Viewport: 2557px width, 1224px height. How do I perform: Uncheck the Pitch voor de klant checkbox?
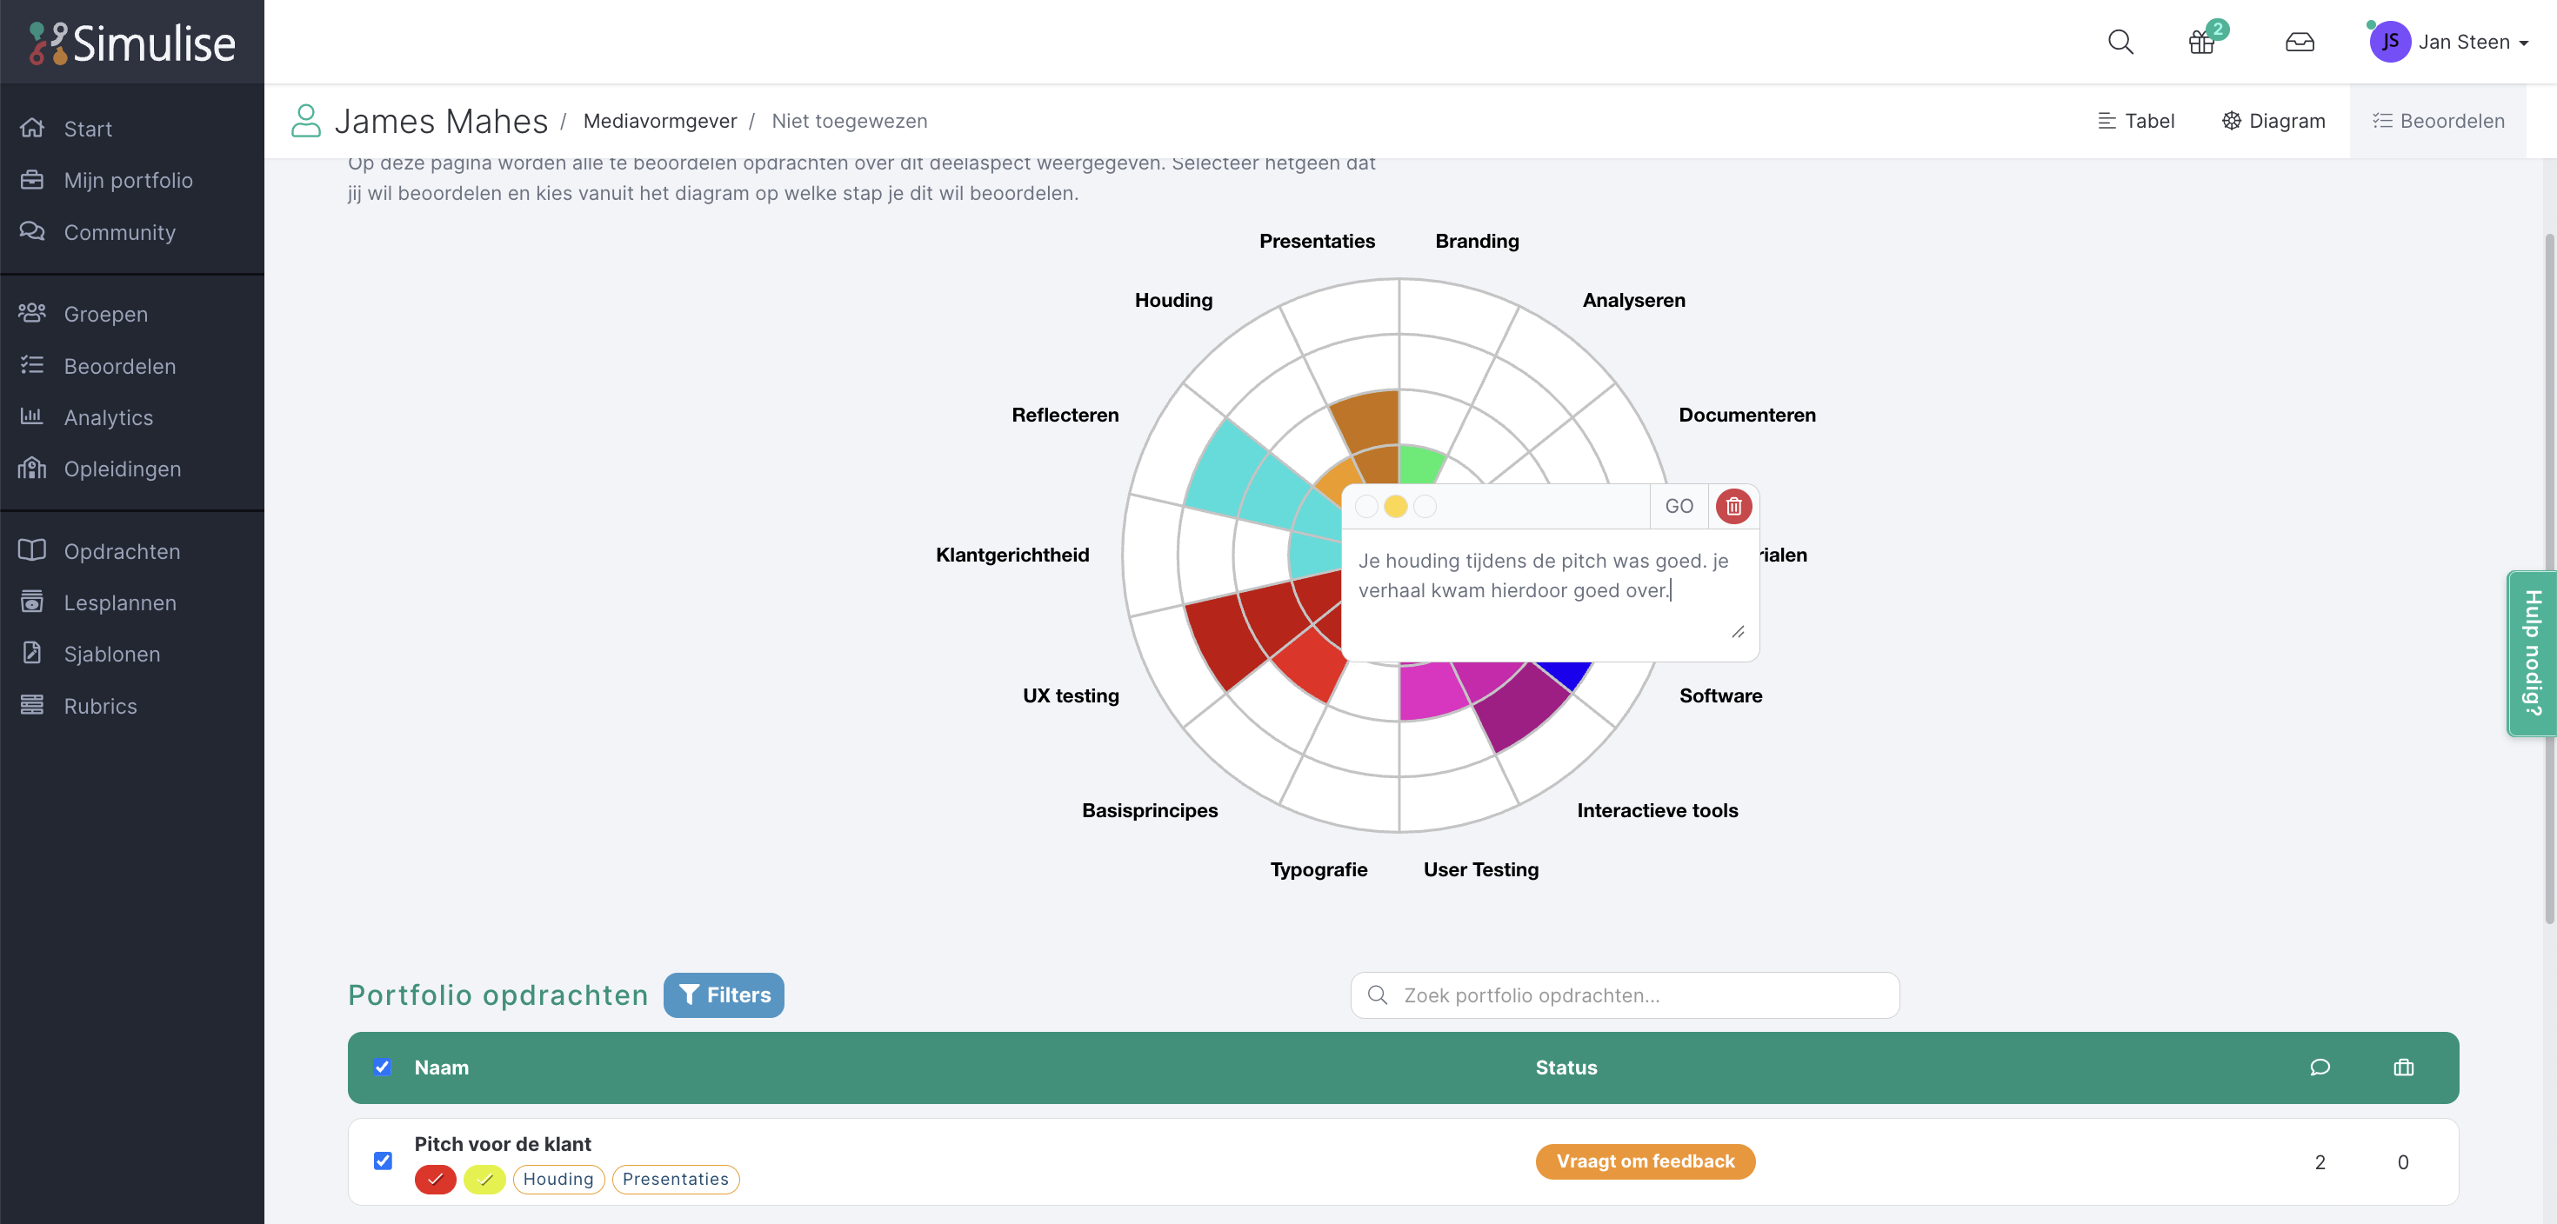click(384, 1161)
